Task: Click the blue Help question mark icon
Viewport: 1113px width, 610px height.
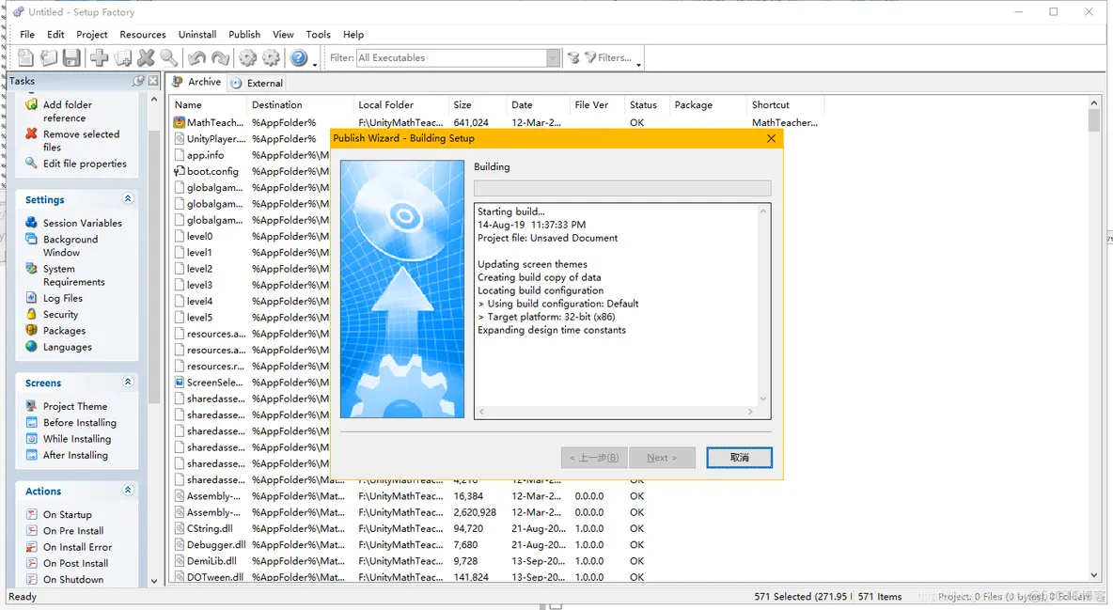Action: pos(299,58)
